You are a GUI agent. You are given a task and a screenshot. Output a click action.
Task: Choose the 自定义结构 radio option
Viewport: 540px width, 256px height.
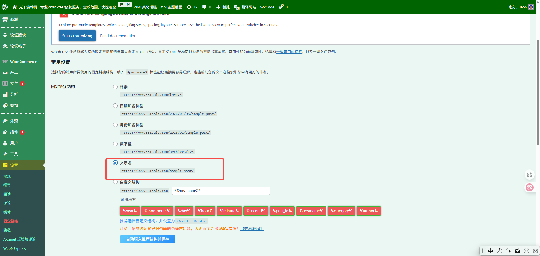[115, 182]
